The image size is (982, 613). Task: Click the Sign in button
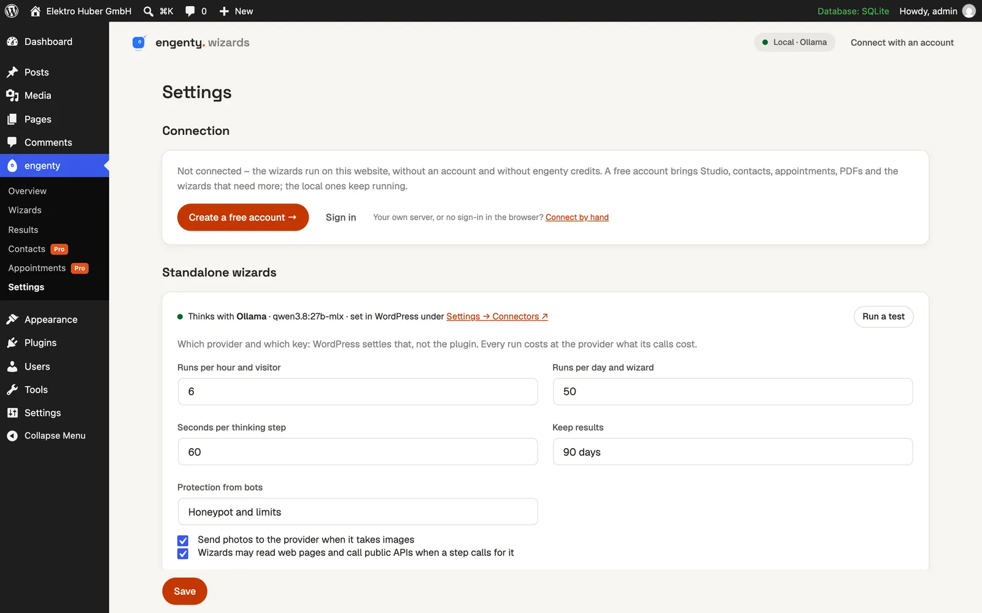pos(341,217)
